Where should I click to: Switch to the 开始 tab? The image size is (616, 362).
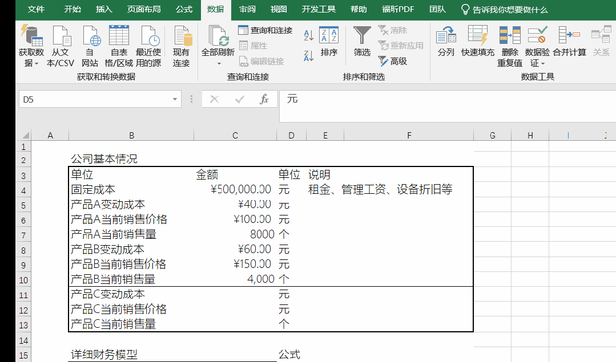click(73, 10)
